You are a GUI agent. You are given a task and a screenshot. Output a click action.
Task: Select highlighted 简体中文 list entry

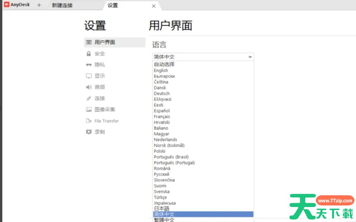pyautogui.click(x=203, y=214)
